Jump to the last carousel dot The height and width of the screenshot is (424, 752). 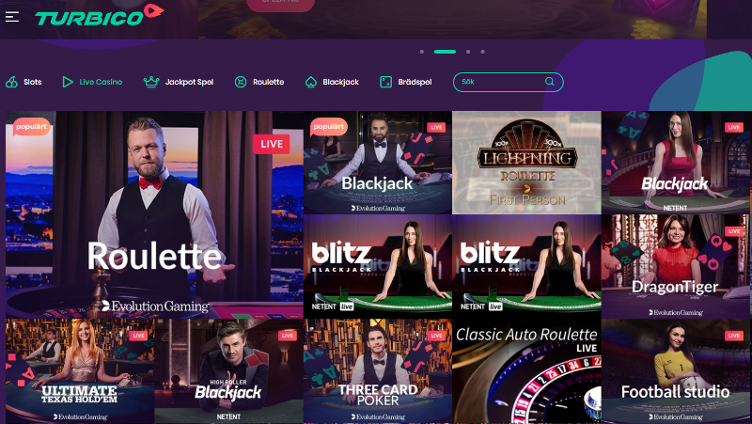(x=482, y=52)
